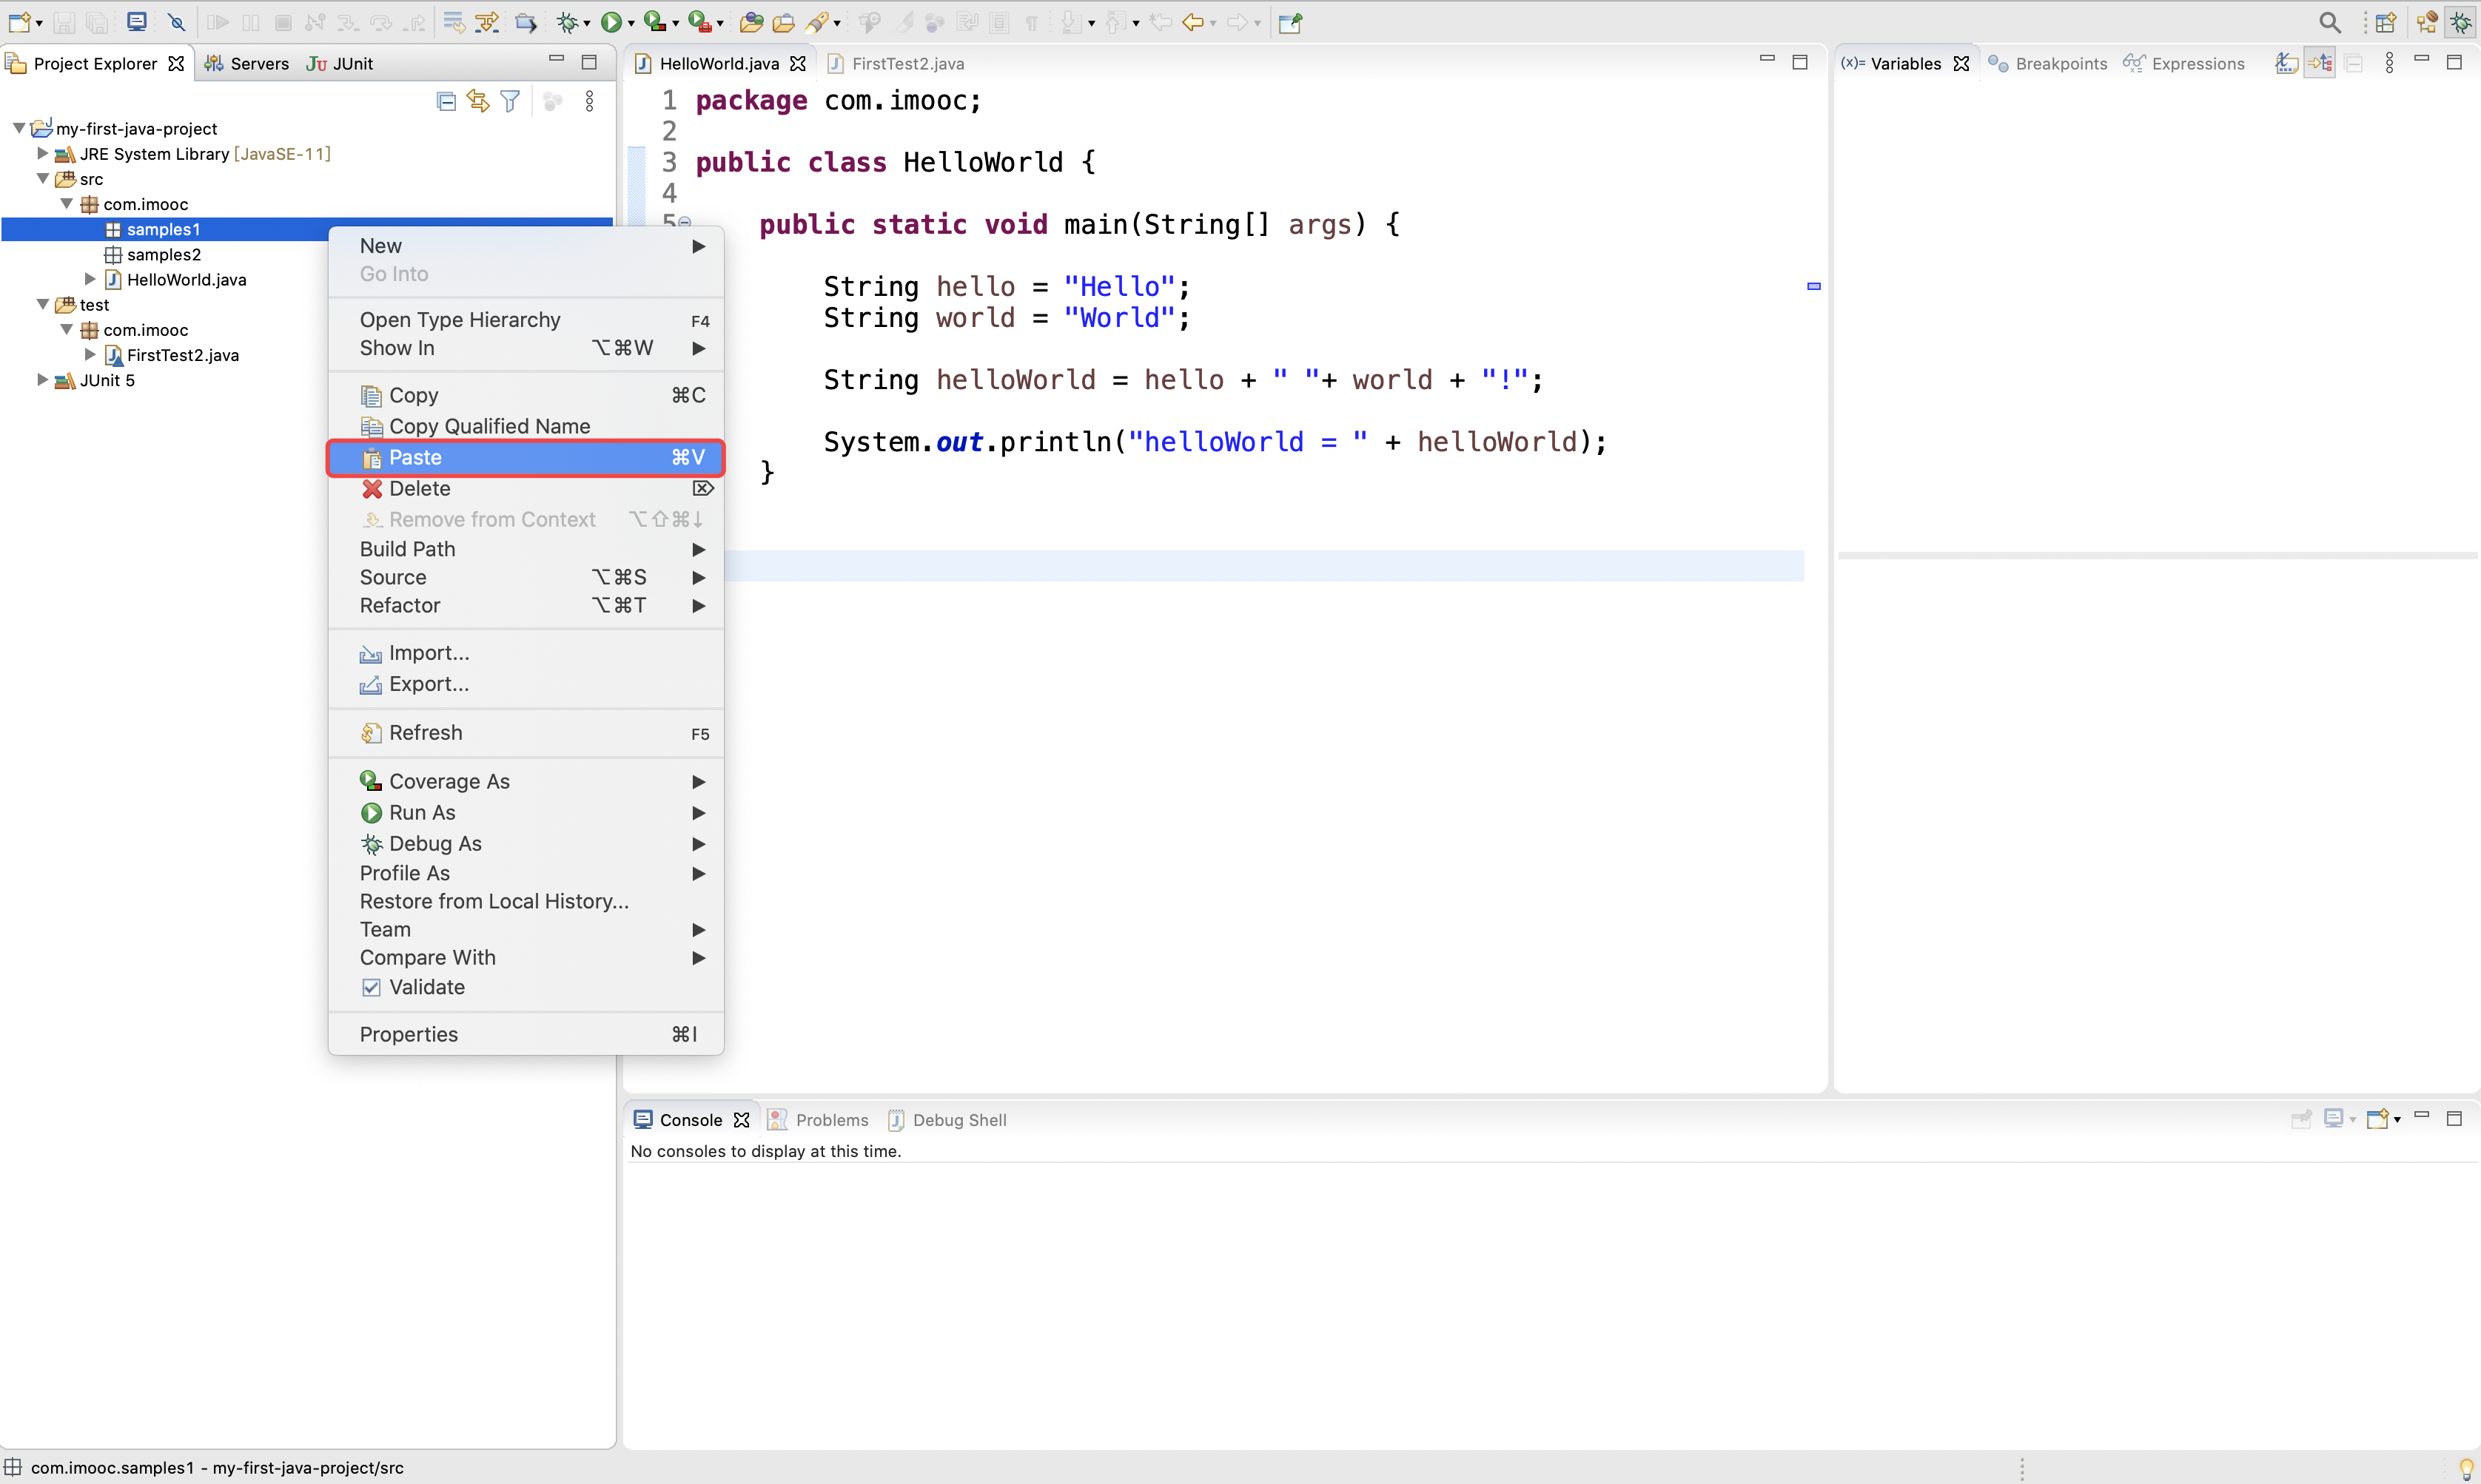The image size is (2481, 1484).
Task: Collapse the my-first-java-project tree node
Action: click(x=18, y=128)
